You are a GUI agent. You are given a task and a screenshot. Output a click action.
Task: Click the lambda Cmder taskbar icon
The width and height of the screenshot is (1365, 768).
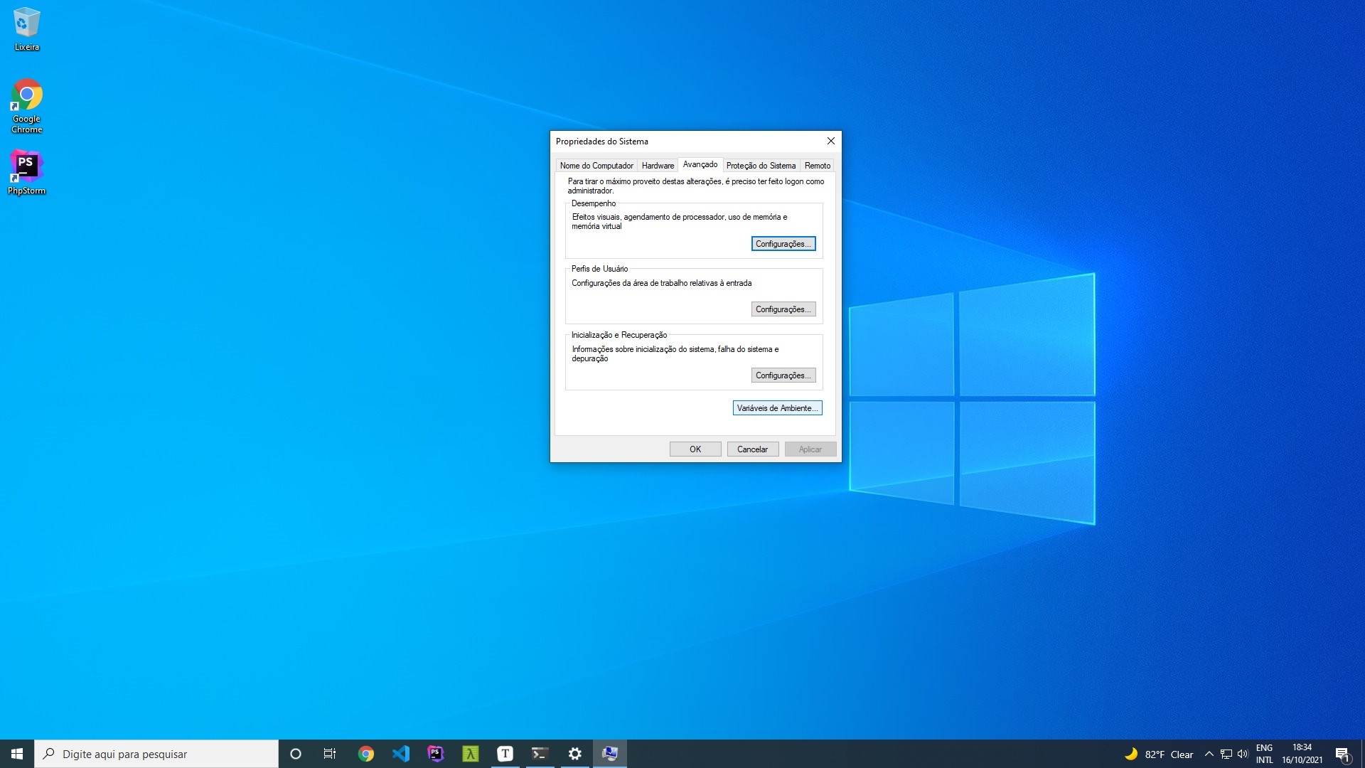point(470,754)
